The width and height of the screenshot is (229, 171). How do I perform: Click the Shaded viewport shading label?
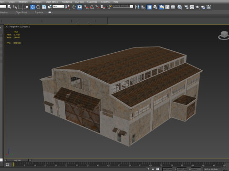coord(25,27)
